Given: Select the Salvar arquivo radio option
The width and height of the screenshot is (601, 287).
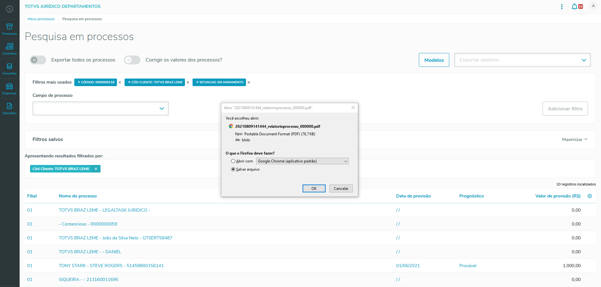Looking at the screenshot, I should click(x=233, y=169).
